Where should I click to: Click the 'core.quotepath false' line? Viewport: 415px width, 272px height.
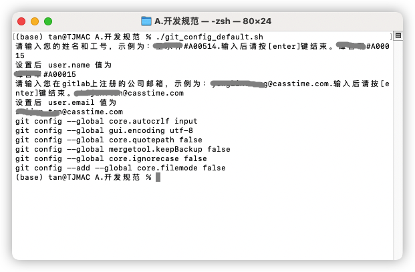pyautogui.click(x=108, y=140)
